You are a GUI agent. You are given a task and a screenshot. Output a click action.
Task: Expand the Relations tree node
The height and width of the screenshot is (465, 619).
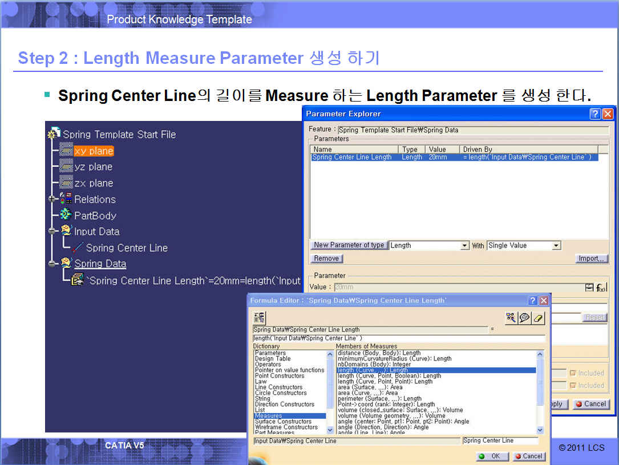[53, 199]
